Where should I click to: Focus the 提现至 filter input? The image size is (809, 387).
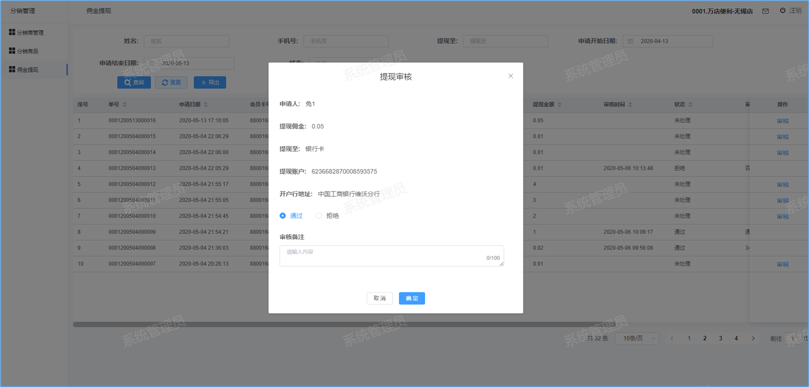click(505, 41)
